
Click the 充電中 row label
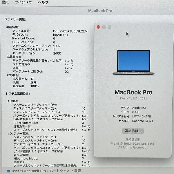(17, 68)
